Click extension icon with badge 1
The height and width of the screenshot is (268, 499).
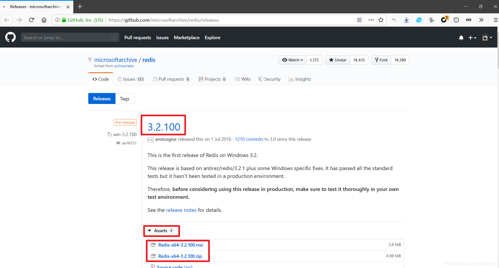click(x=444, y=20)
